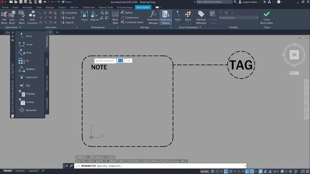This screenshot has height=174, width=310.
Task: Switch to Parameter Sets palette tab
Action: pyautogui.click(x=47, y=83)
